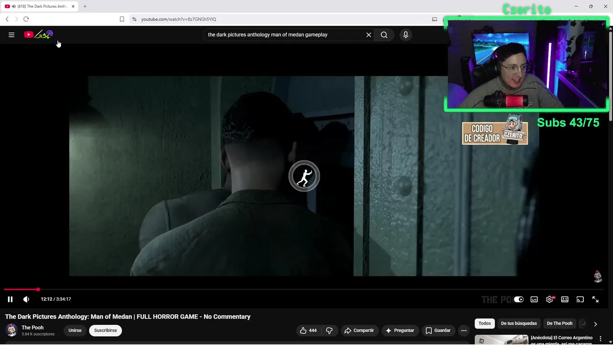This screenshot has height=345, width=613.
Task: Open more actions three-dot menu
Action: [464, 330]
